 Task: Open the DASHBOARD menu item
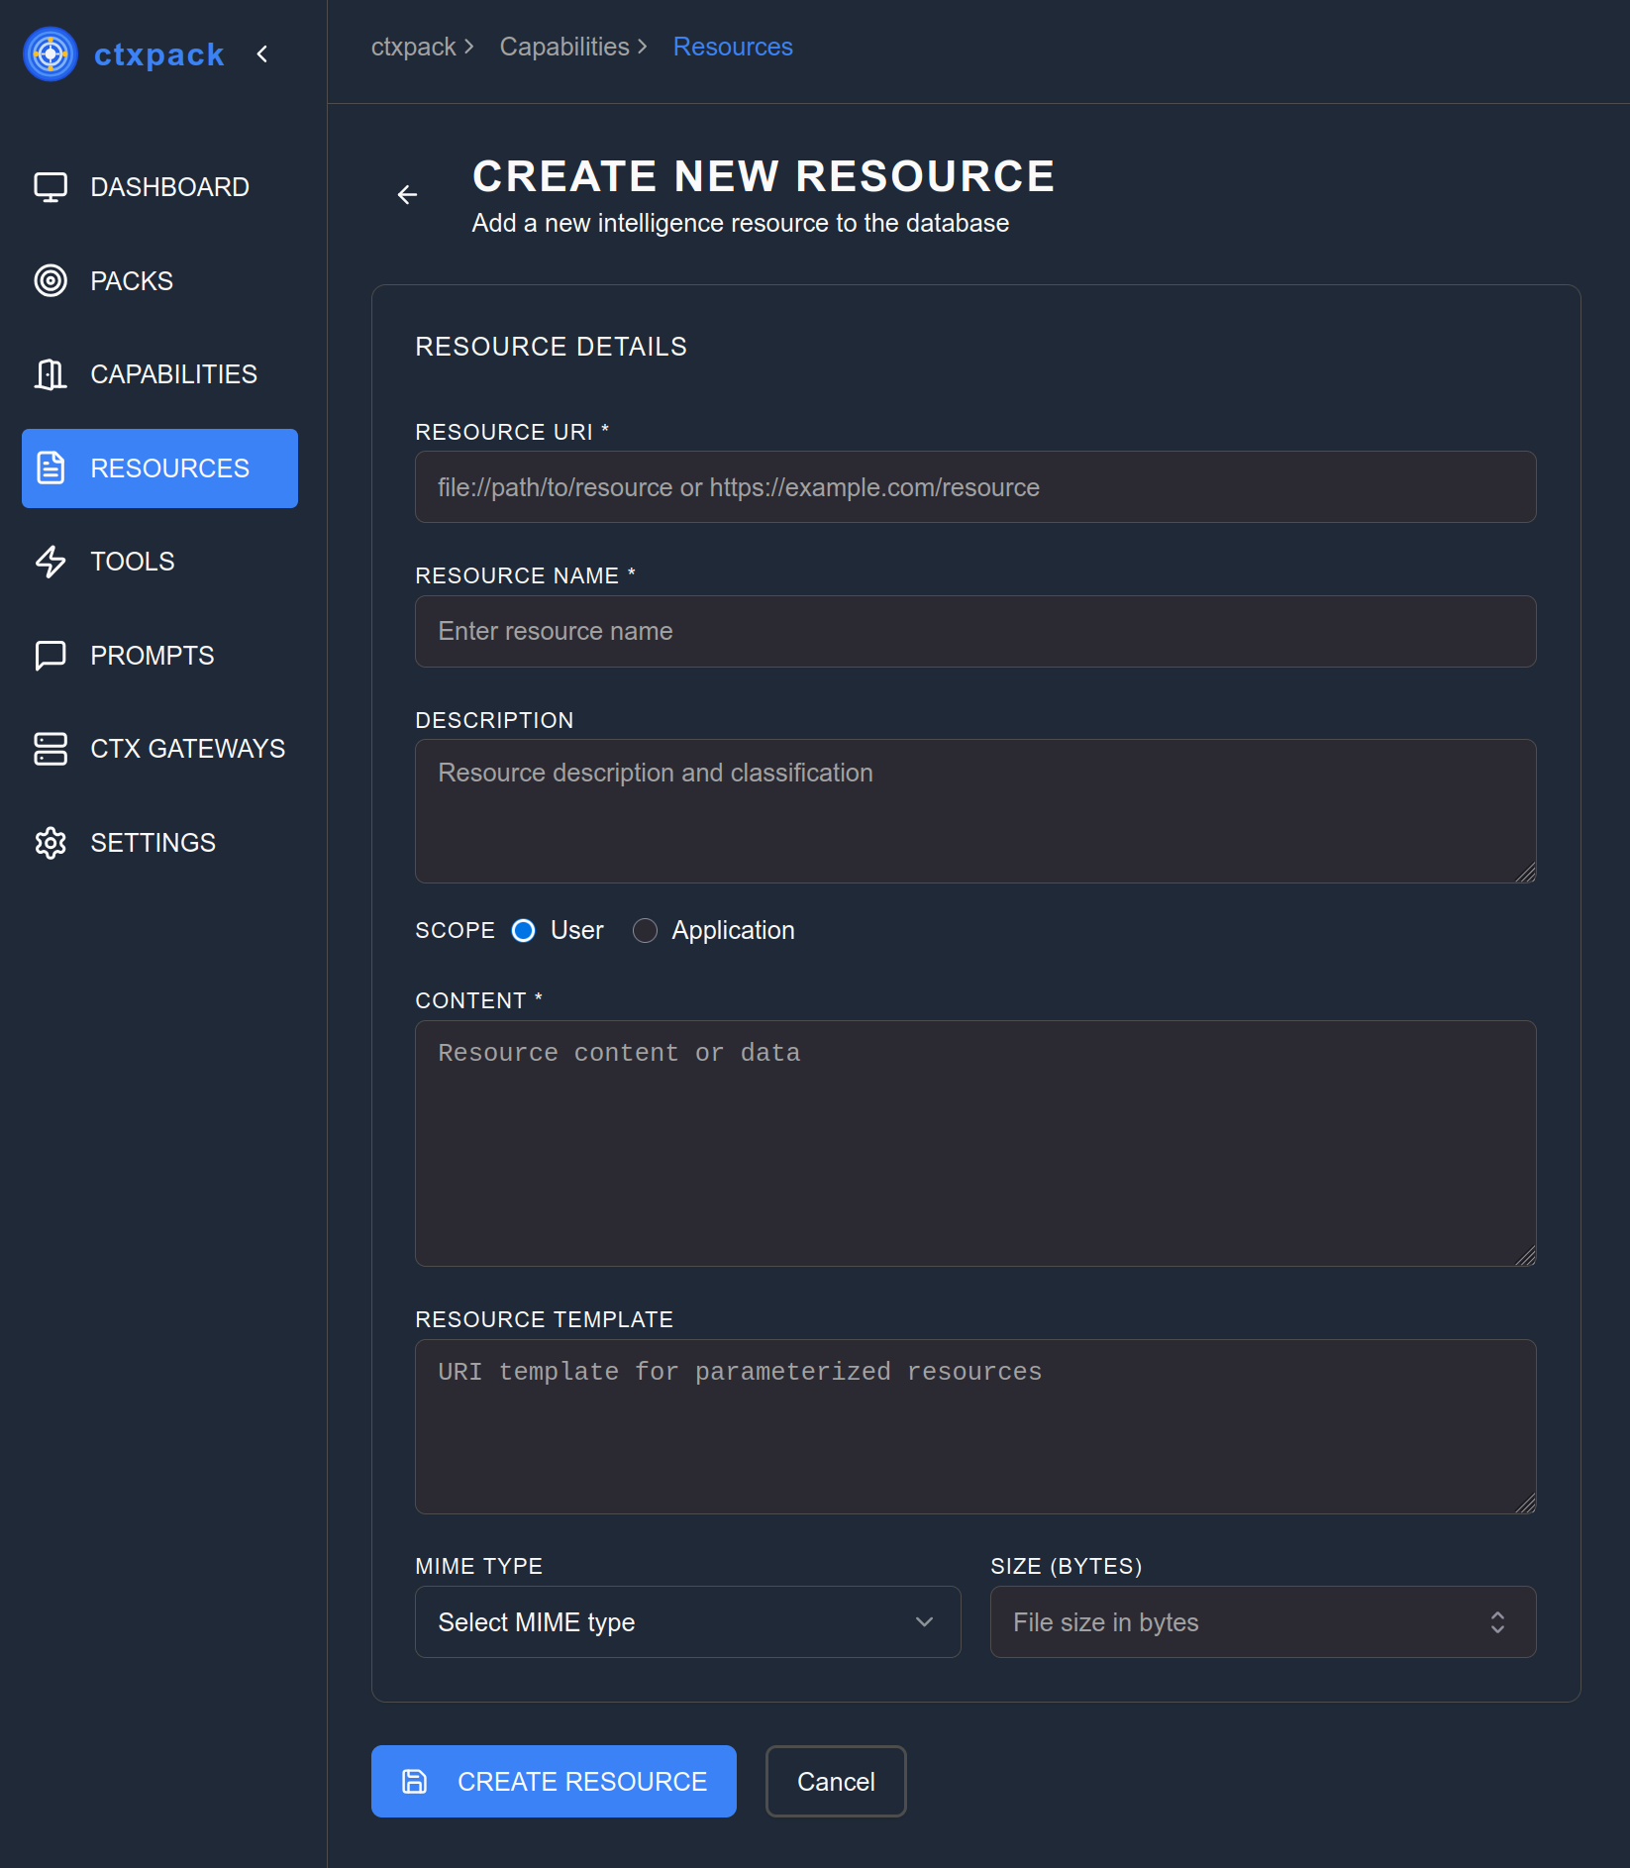pyautogui.click(x=159, y=187)
